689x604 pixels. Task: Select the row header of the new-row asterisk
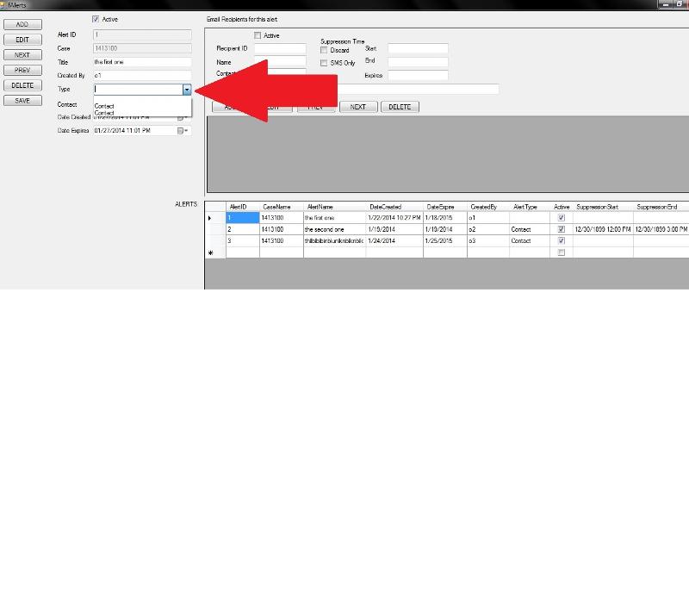tap(211, 252)
